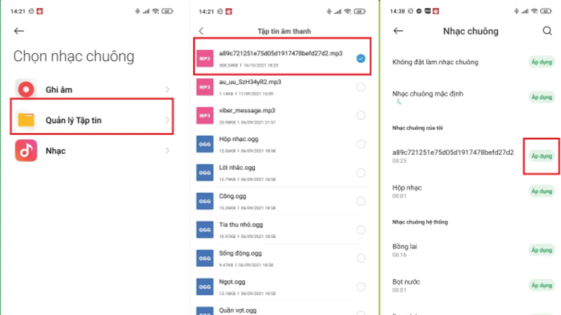The width and height of the screenshot is (561, 315).
Task: Expand Nhạc using its chevron
Action: 167,150
